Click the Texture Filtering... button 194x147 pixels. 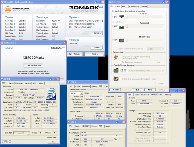[75, 54]
